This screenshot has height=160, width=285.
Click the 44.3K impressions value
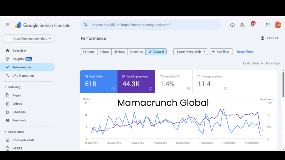coord(131,84)
